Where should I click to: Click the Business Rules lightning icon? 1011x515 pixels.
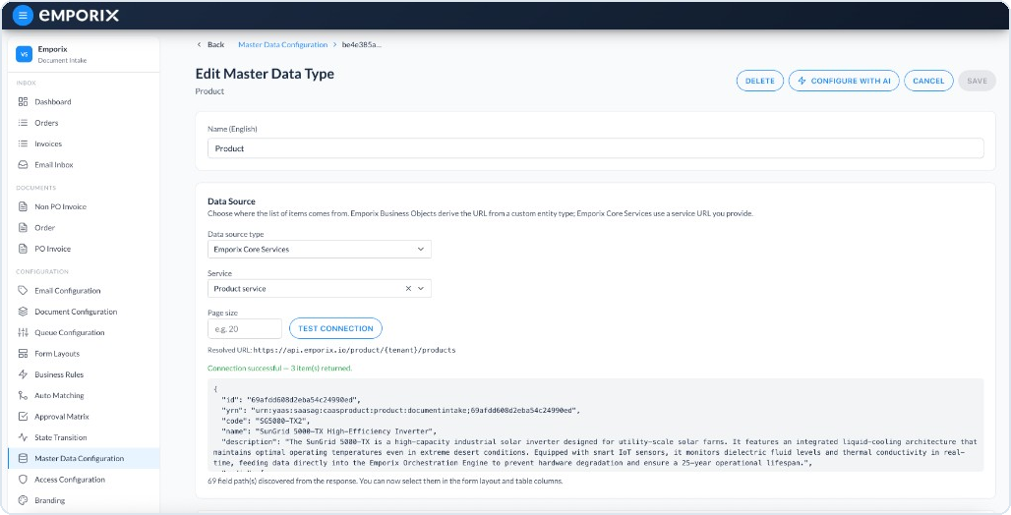click(23, 374)
